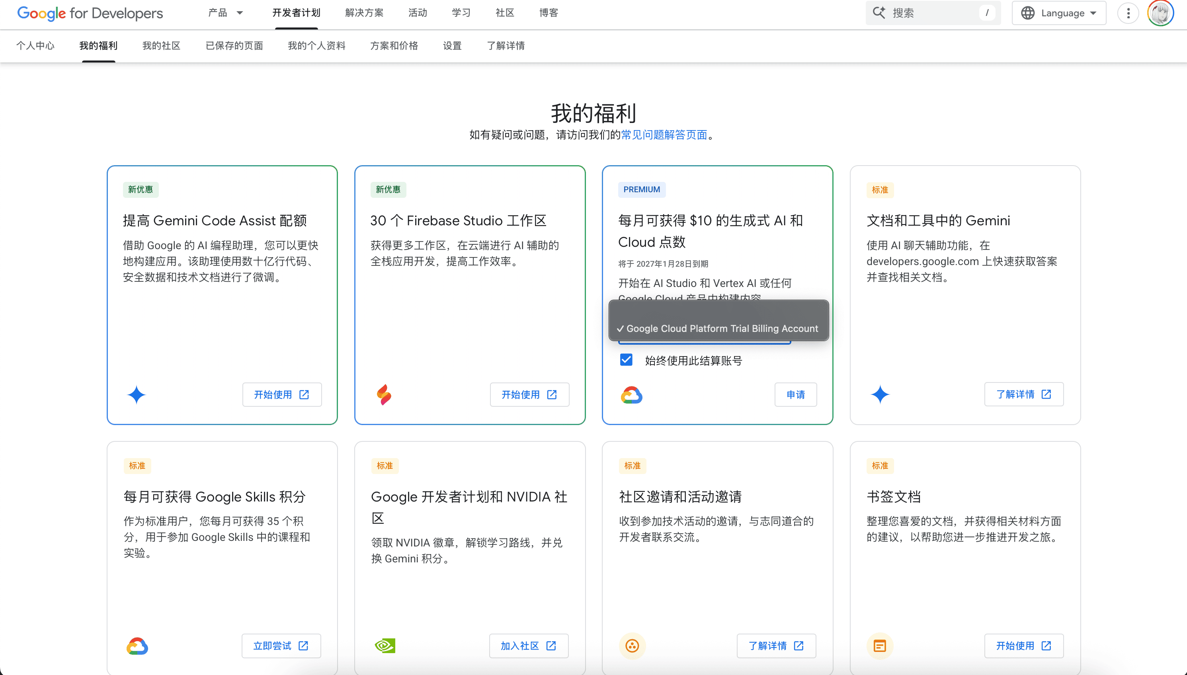The height and width of the screenshot is (675, 1187).
Task: Click external-link icon on 加入社区 button
Action: (551, 646)
